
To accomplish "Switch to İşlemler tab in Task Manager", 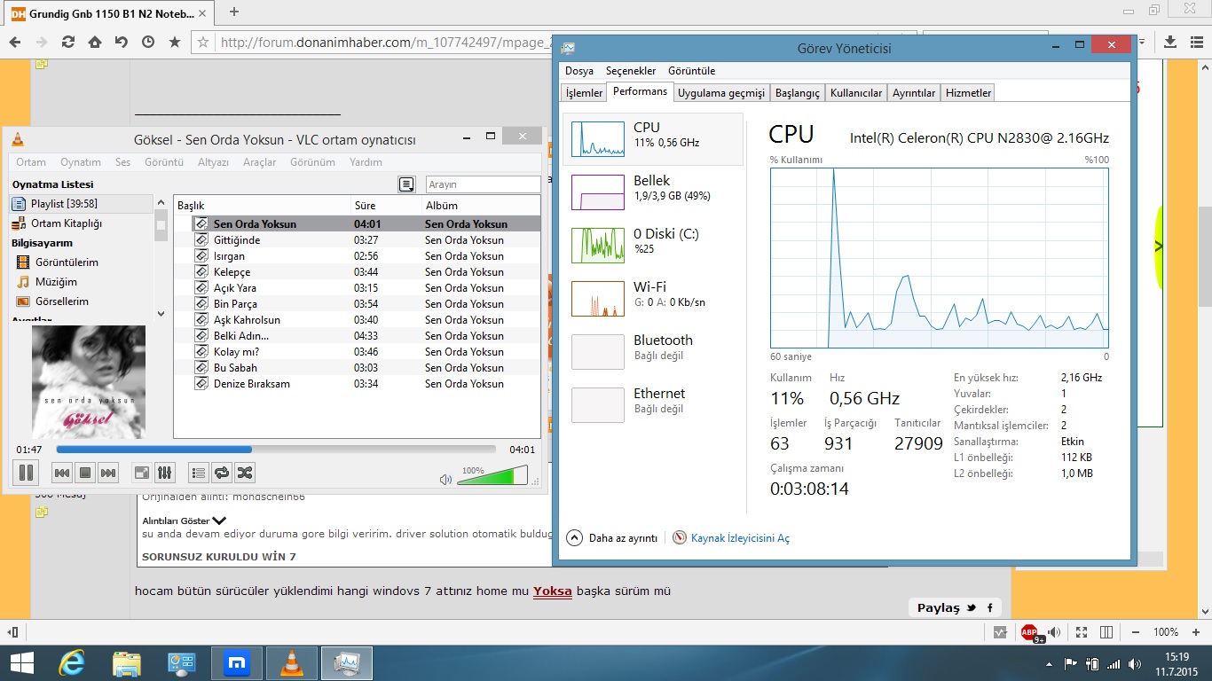I will [585, 92].
